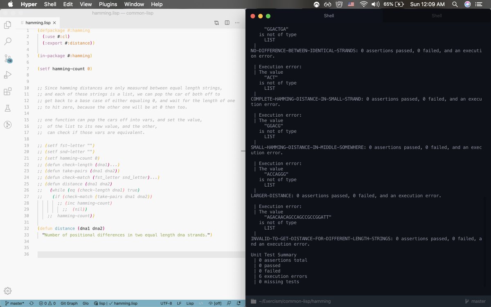Open the Manage gear in activity bar
The height and width of the screenshot is (307, 491).
(7, 291)
